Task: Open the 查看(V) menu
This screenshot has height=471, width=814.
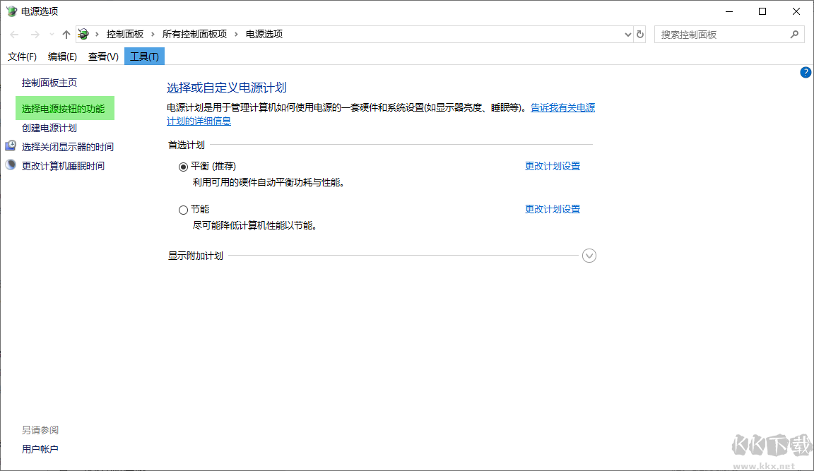Action: [x=102, y=56]
